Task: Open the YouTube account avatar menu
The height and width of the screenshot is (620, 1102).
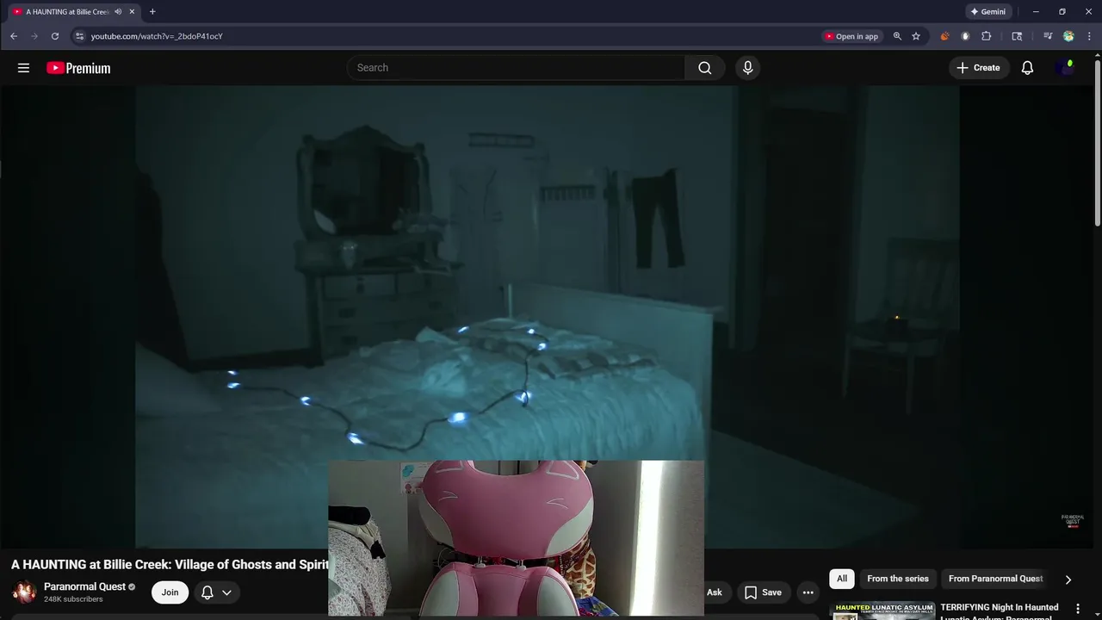Action: coord(1066,68)
